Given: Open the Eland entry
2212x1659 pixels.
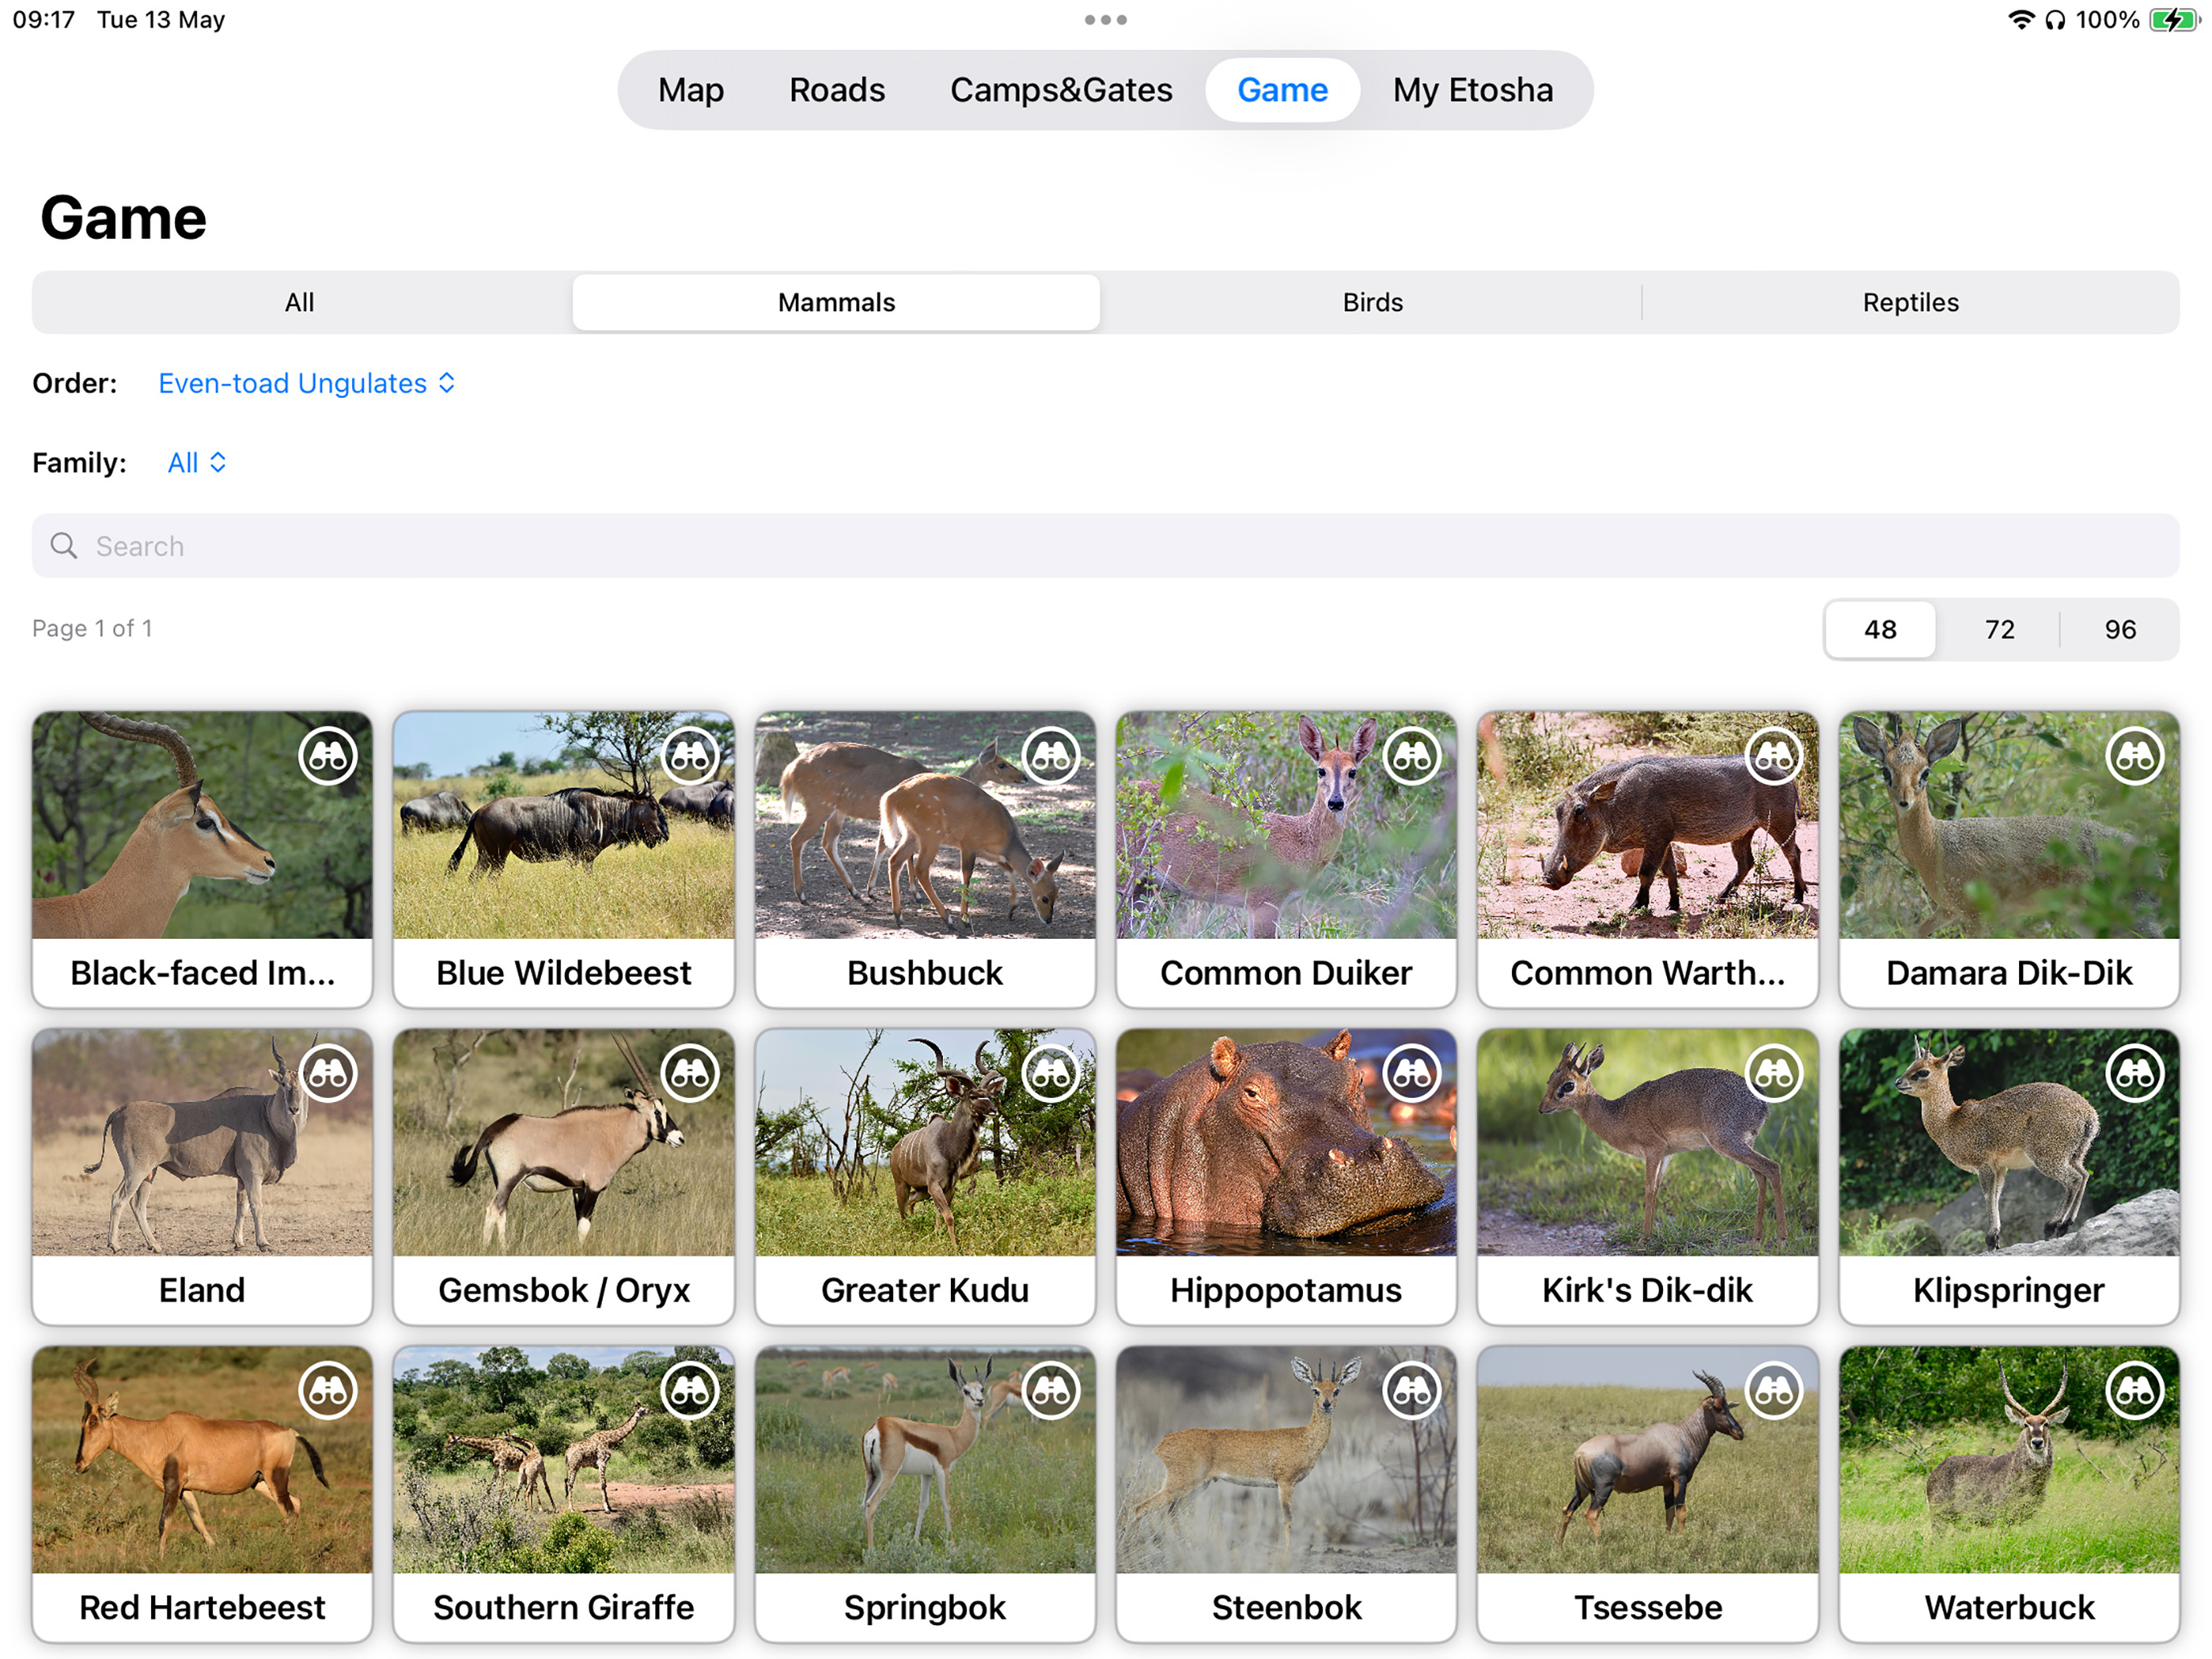Looking at the screenshot, I should [x=202, y=1177].
